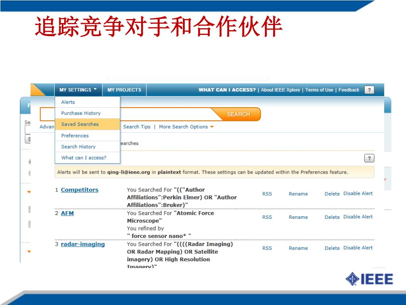Viewport: 406px width, 305px height.
Task: Disable Alert for Competitors search
Action: click(x=358, y=193)
